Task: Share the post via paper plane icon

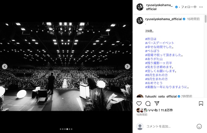Action: coord(157,104)
